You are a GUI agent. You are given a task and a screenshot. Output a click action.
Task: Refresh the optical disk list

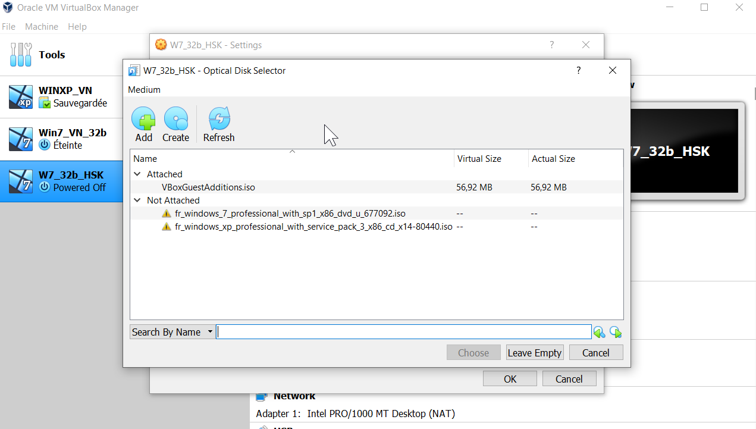[x=219, y=119]
